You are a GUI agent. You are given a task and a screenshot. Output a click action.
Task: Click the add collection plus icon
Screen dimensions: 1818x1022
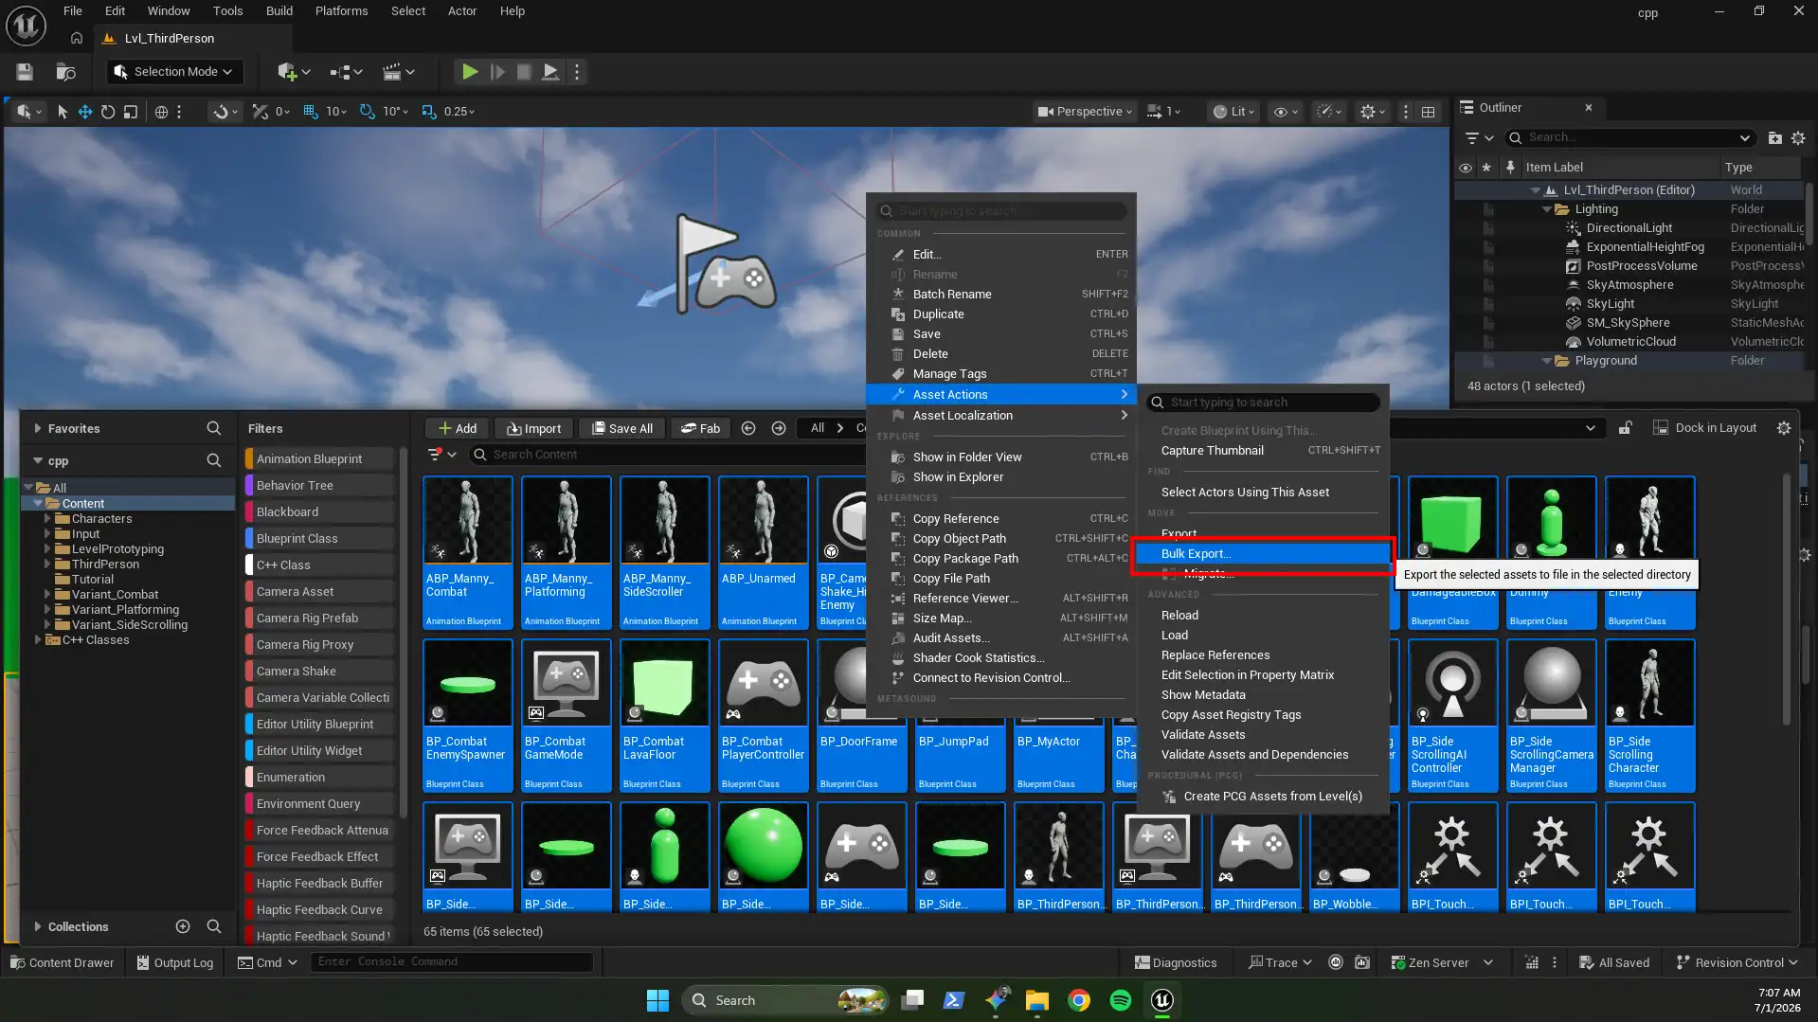(183, 927)
